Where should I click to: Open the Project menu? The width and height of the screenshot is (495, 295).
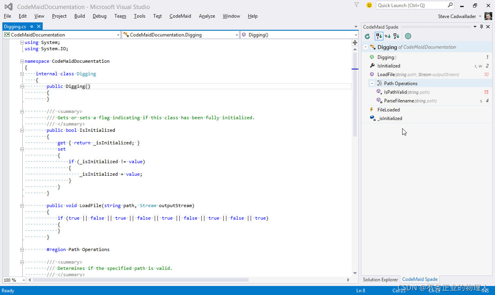[x=59, y=16]
